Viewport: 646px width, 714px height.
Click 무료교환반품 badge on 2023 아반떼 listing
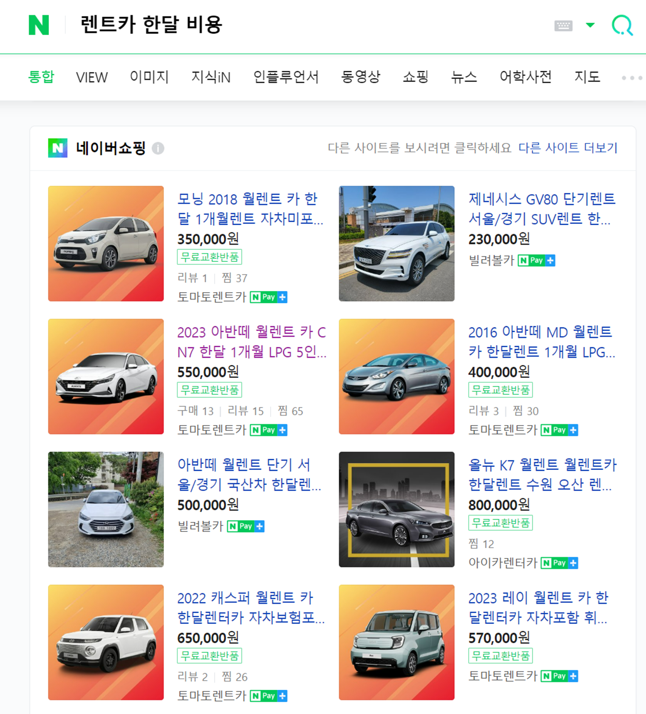click(x=210, y=390)
